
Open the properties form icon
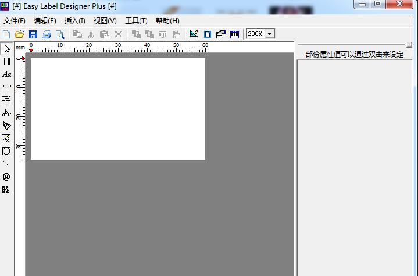coord(221,34)
